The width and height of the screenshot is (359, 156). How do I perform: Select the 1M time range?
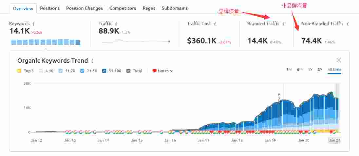289,70
